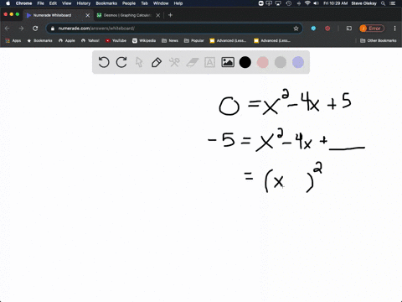Open the Help menu

pos(178,3)
